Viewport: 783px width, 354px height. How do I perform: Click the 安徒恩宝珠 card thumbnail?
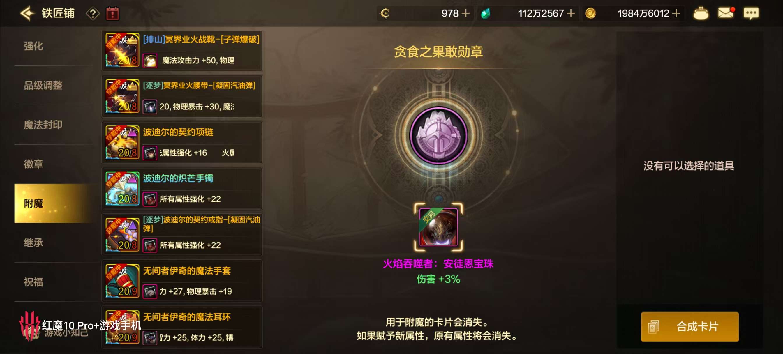[x=438, y=227]
